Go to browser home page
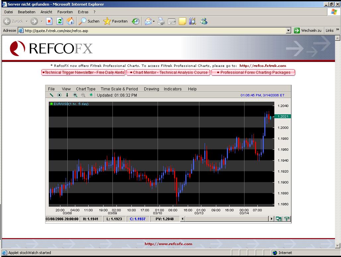 [70, 21]
